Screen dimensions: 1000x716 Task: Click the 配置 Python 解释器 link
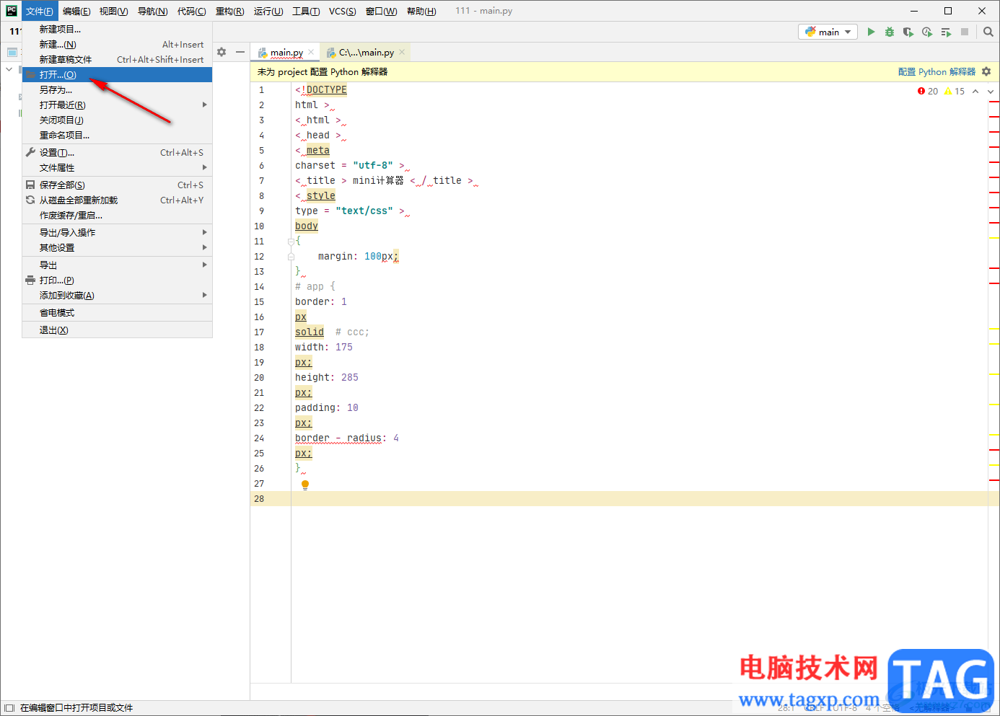coord(936,72)
